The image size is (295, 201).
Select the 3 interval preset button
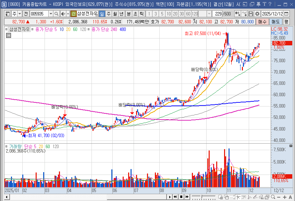[156, 14]
